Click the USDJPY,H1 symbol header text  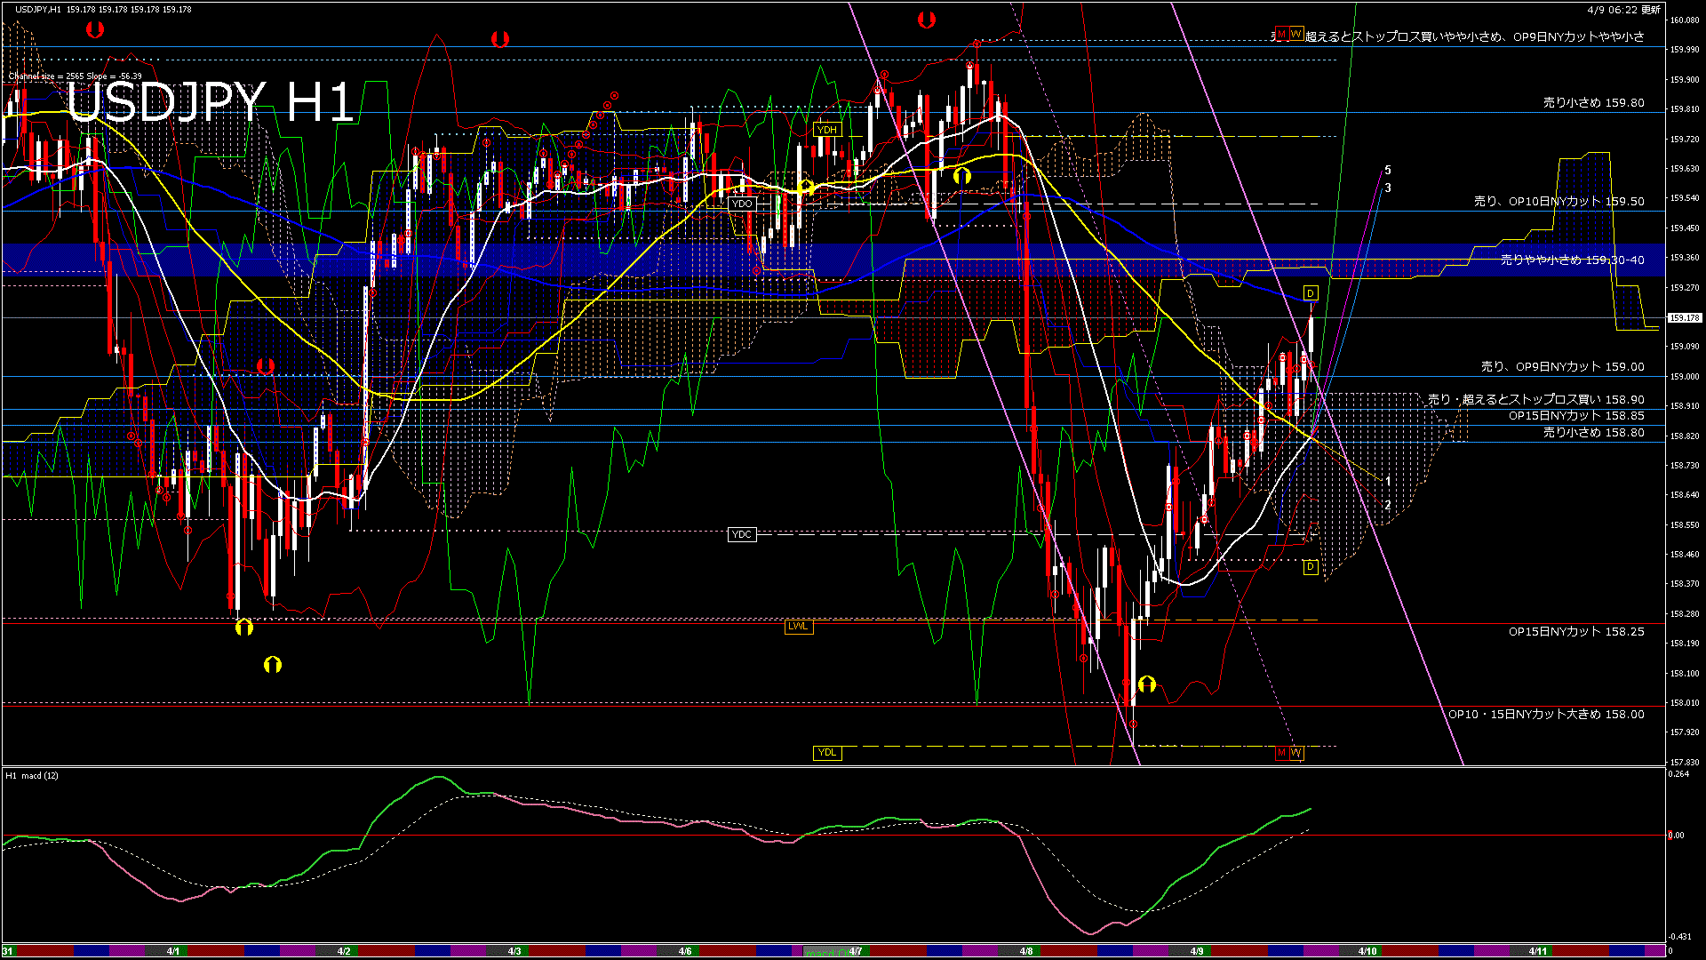click(38, 9)
